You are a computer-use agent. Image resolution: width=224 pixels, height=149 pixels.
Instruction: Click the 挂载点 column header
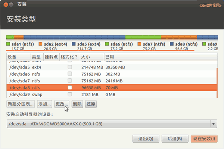tap(52, 57)
